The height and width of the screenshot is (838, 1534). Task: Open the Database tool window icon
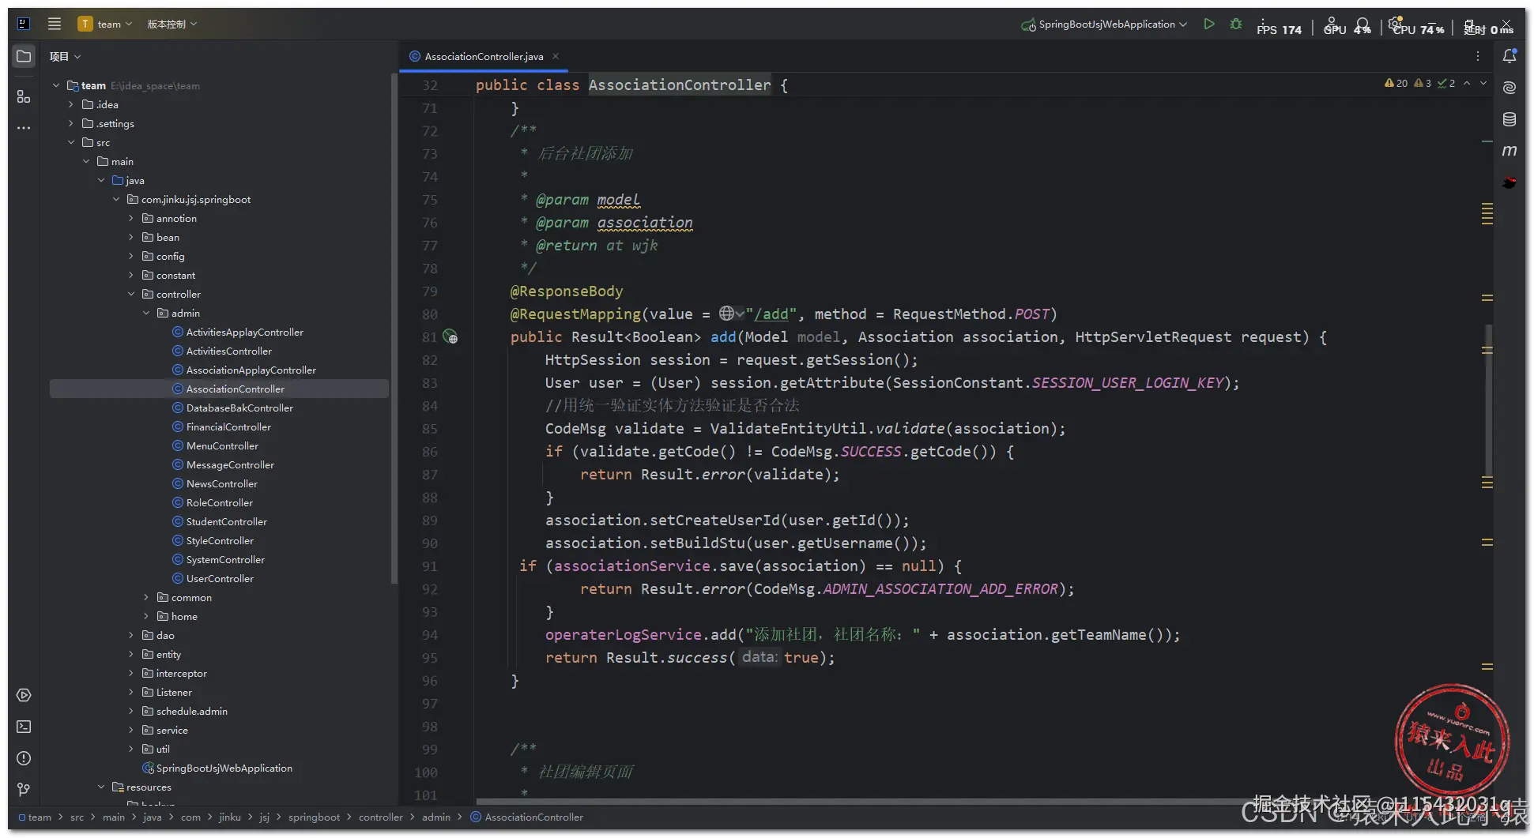(1510, 119)
